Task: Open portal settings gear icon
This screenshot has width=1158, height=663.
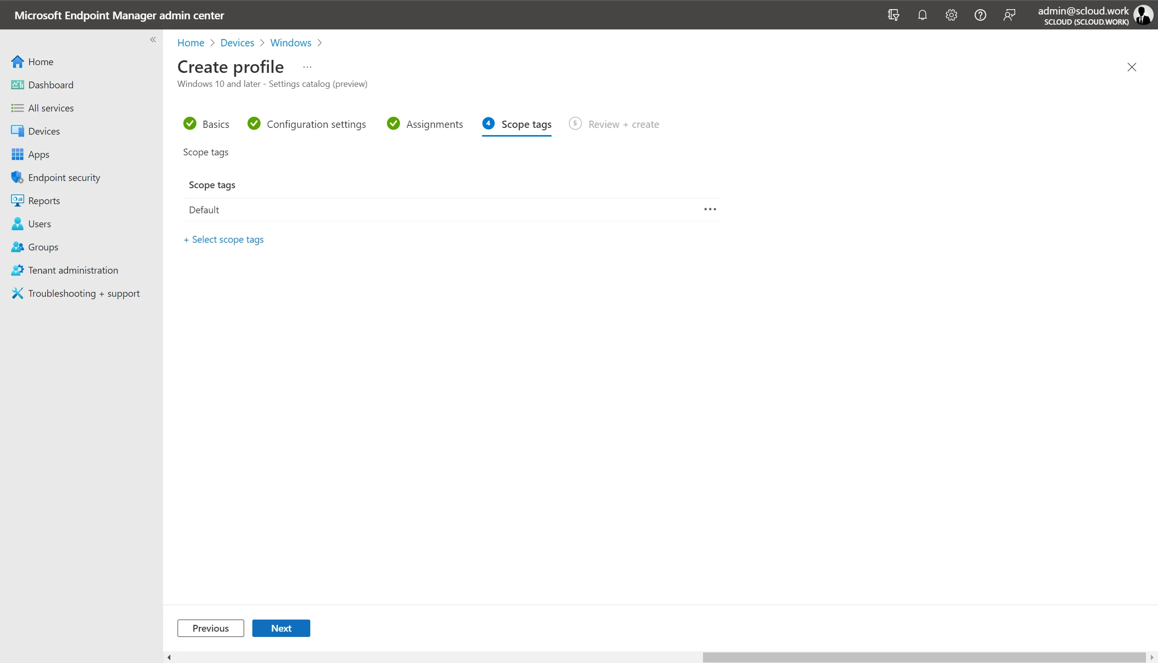Action: (x=951, y=15)
